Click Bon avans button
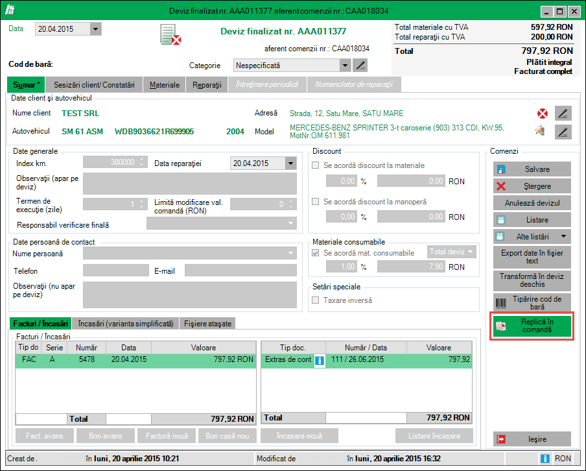The height and width of the screenshot is (471, 586). (106, 436)
